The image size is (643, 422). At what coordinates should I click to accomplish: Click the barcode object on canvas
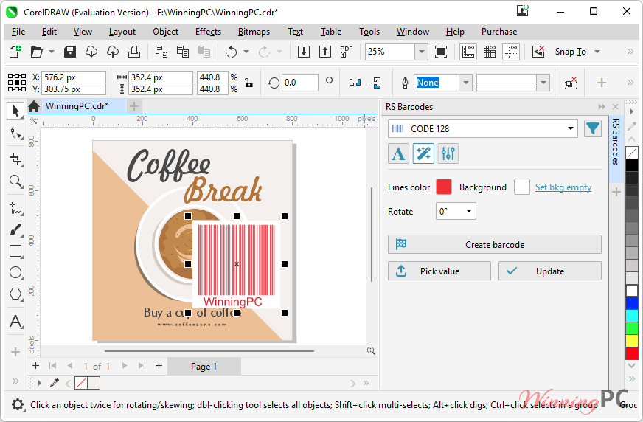click(236, 264)
